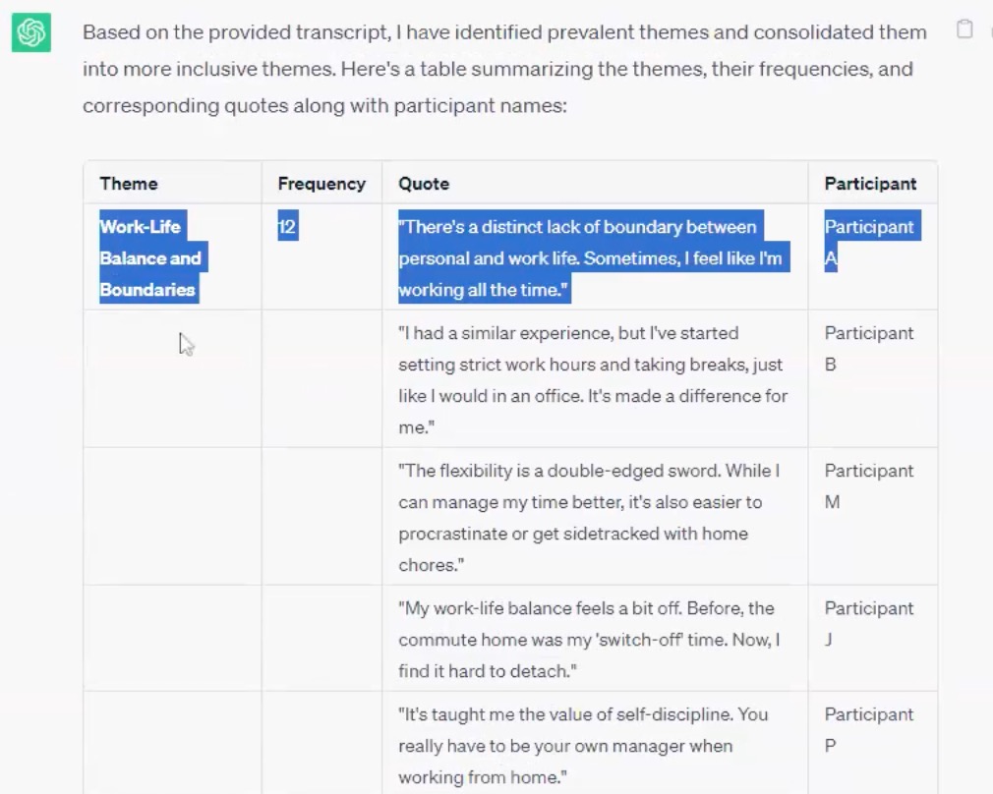Image resolution: width=993 pixels, height=794 pixels.
Task: Click the quote about value of self-discipline
Action: tap(582, 746)
